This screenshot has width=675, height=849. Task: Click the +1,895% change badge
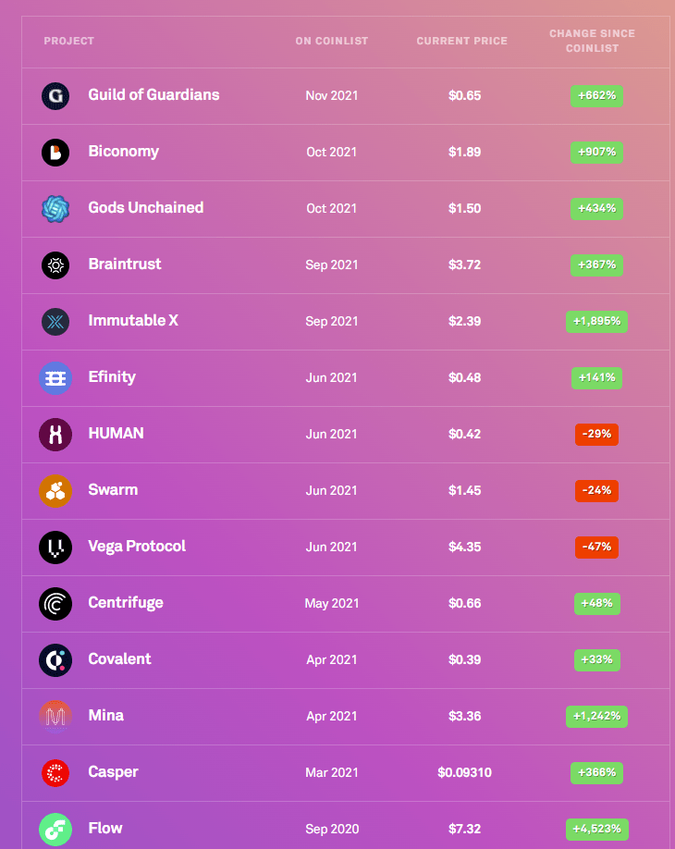(x=596, y=321)
